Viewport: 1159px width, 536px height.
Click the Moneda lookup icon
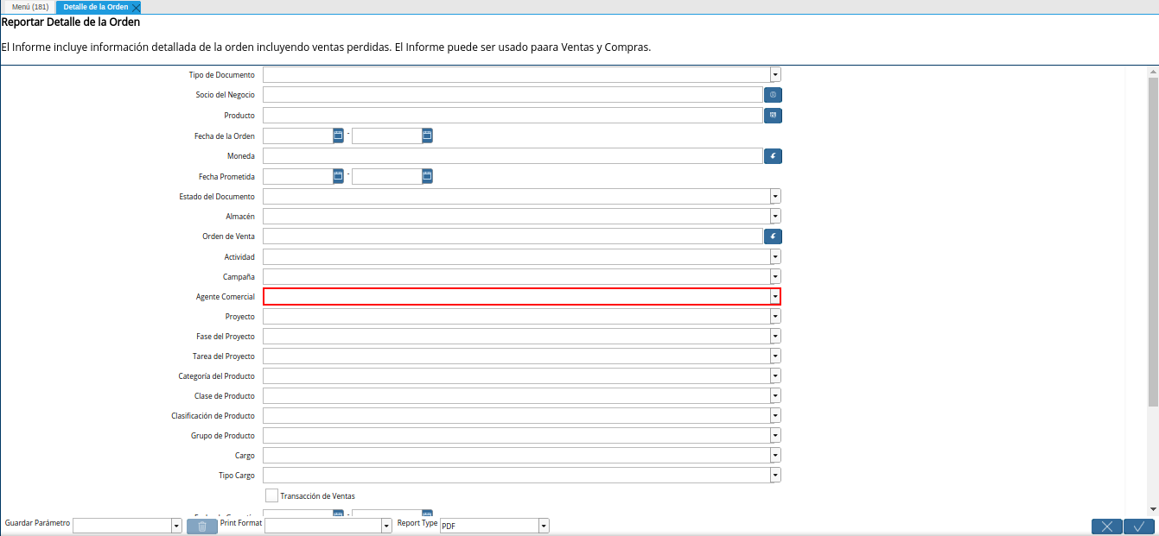click(773, 156)
